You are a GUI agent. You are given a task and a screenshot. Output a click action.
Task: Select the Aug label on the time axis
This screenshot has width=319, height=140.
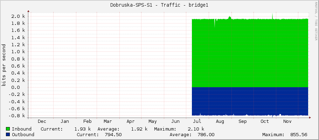pos(220,121)
